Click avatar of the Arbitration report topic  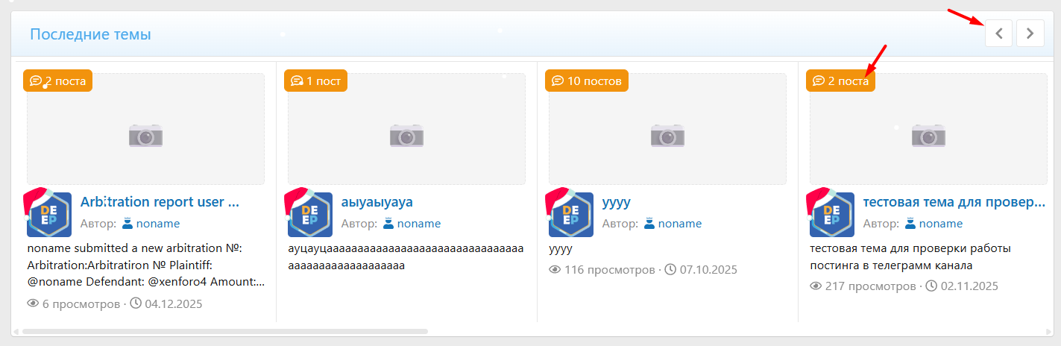49,215
